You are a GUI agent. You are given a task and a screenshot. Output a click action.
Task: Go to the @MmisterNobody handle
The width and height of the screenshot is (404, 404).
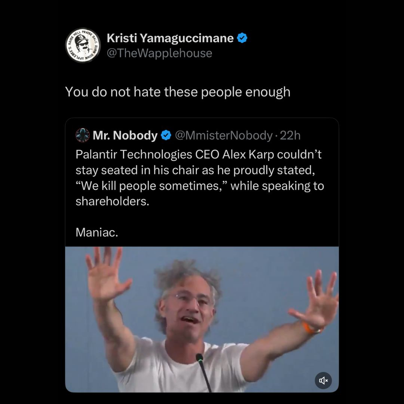pyautogui.click(x=223, y=135)
